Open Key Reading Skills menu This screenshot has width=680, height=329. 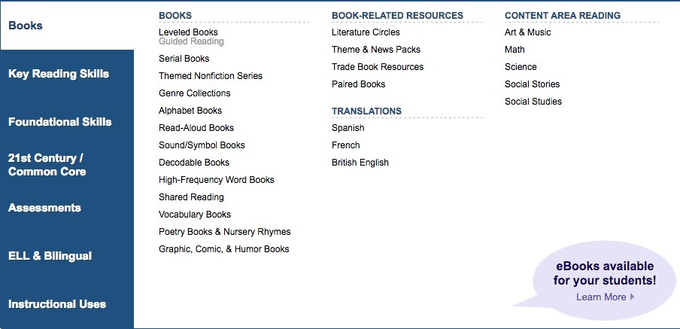point(59,74)
